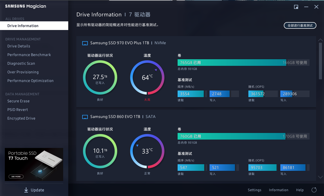The height and width of the screenshot is (196, 324).
Task: Click sequential read value 547
Action: point(184,168)
